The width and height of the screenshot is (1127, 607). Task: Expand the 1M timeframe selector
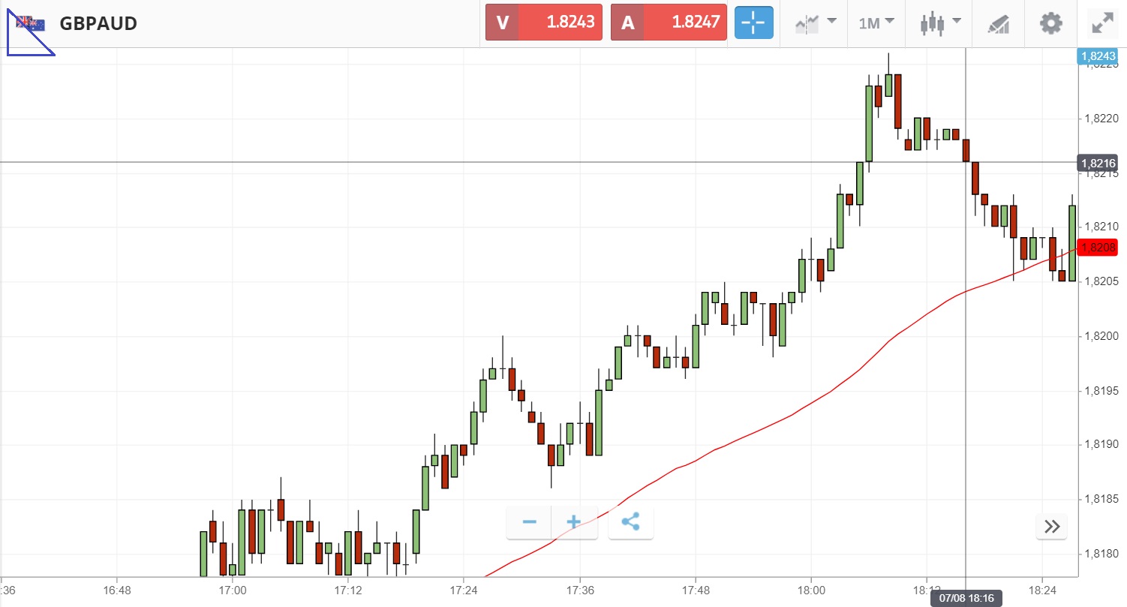876,23
